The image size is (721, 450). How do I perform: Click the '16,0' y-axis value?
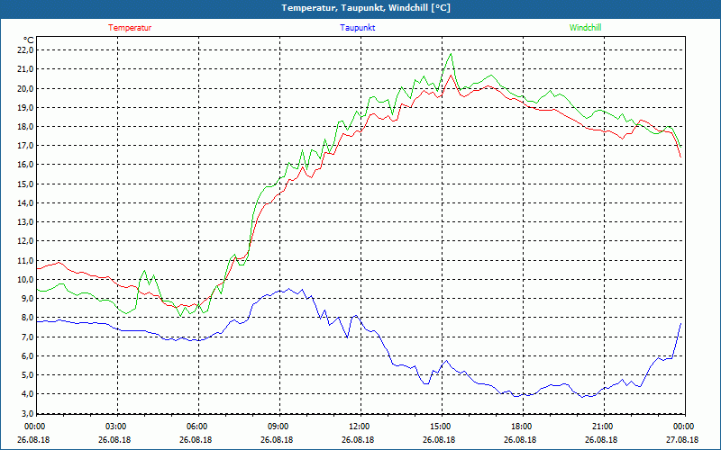26,165
